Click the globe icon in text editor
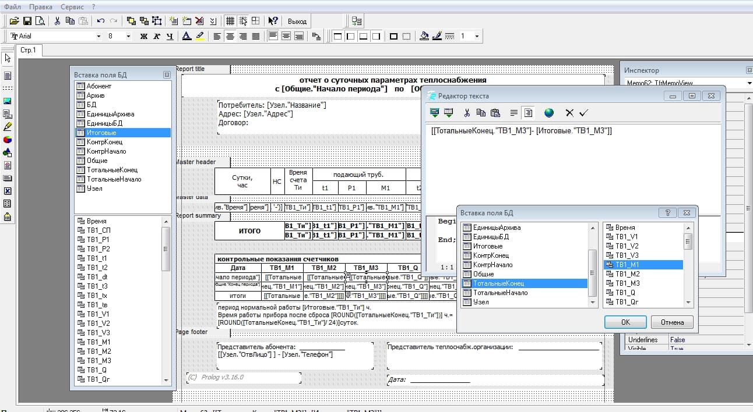 [x=549, y=113]
